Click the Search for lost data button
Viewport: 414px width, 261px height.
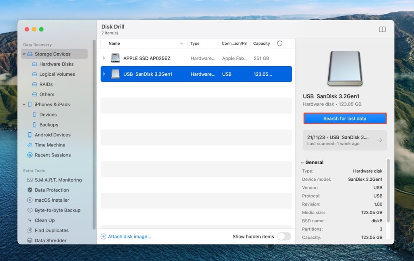[x=344, y=118]
